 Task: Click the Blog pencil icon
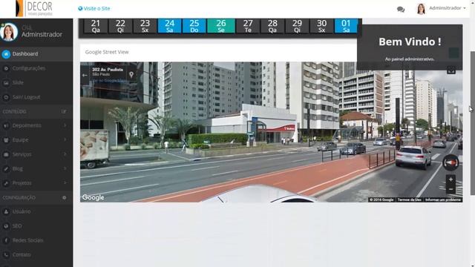tap(6, 169)
